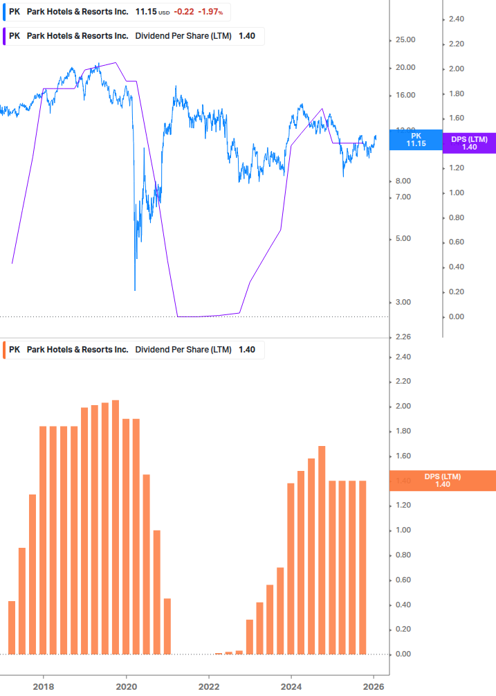The width and height of the screenshot is (496, 696).
Task: Click the 2026 label on time axis
Action: (374, 687)
